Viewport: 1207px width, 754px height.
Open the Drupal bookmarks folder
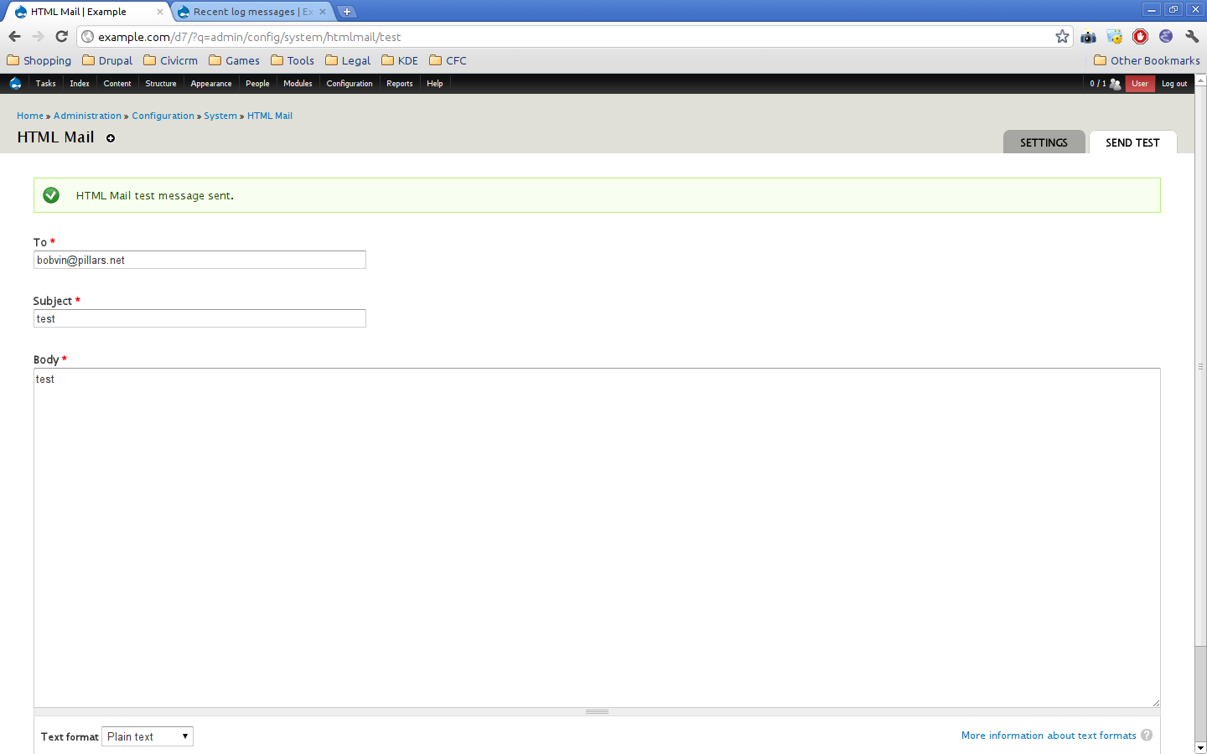tap(107, 60)
